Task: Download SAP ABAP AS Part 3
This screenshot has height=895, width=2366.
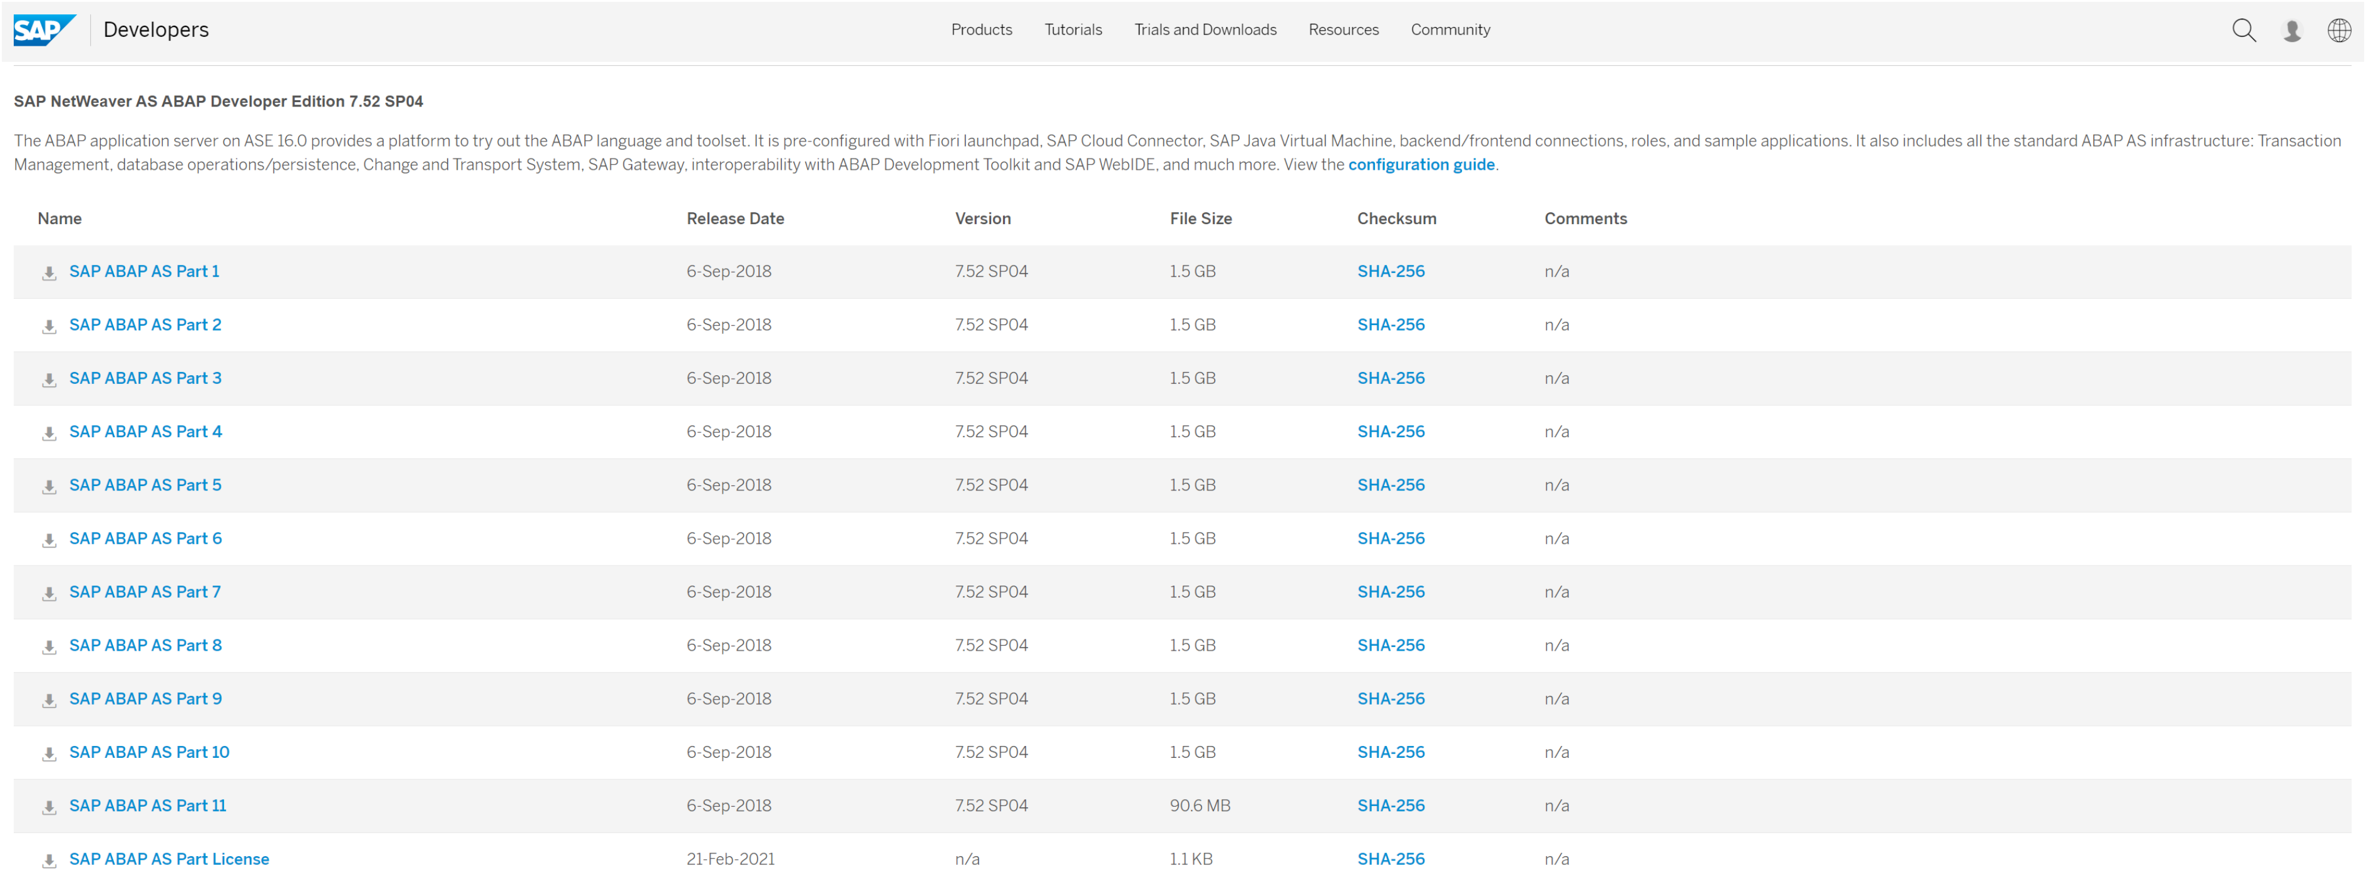Action: pos(145,378)
